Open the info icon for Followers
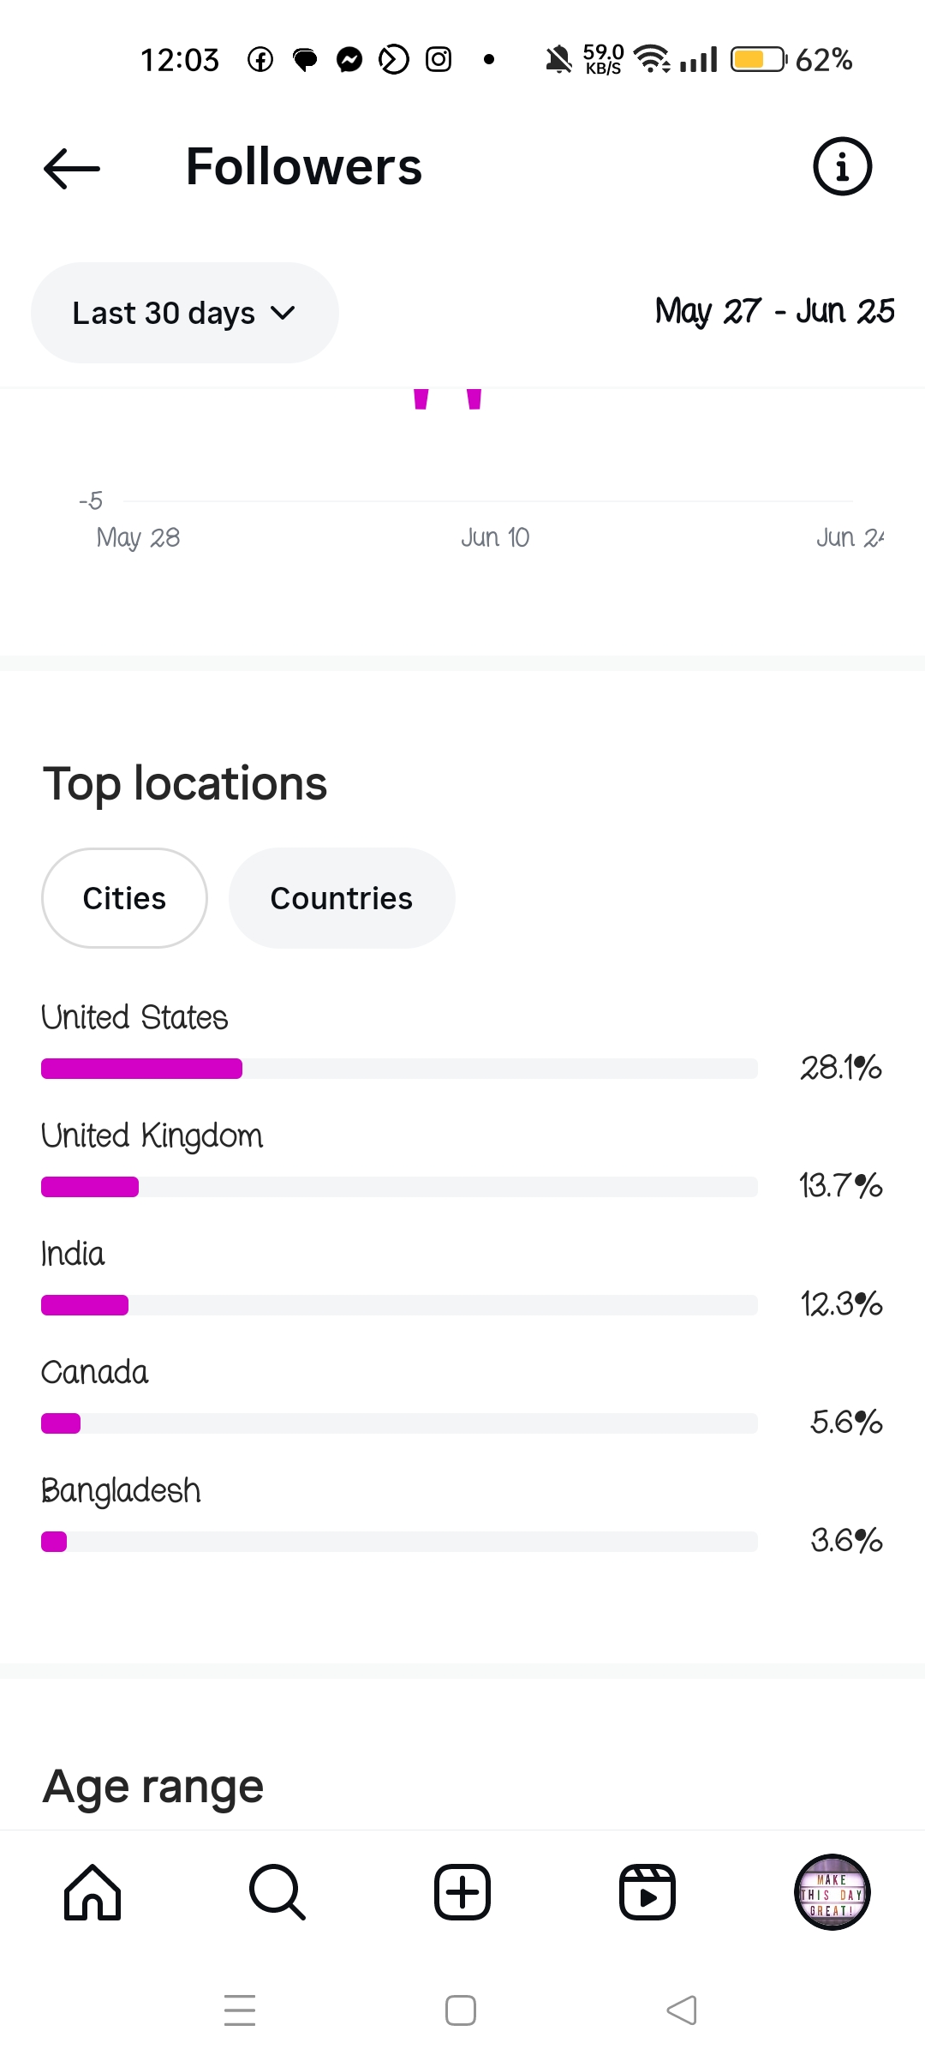925x2067 pixels. [x=842, y=166]
